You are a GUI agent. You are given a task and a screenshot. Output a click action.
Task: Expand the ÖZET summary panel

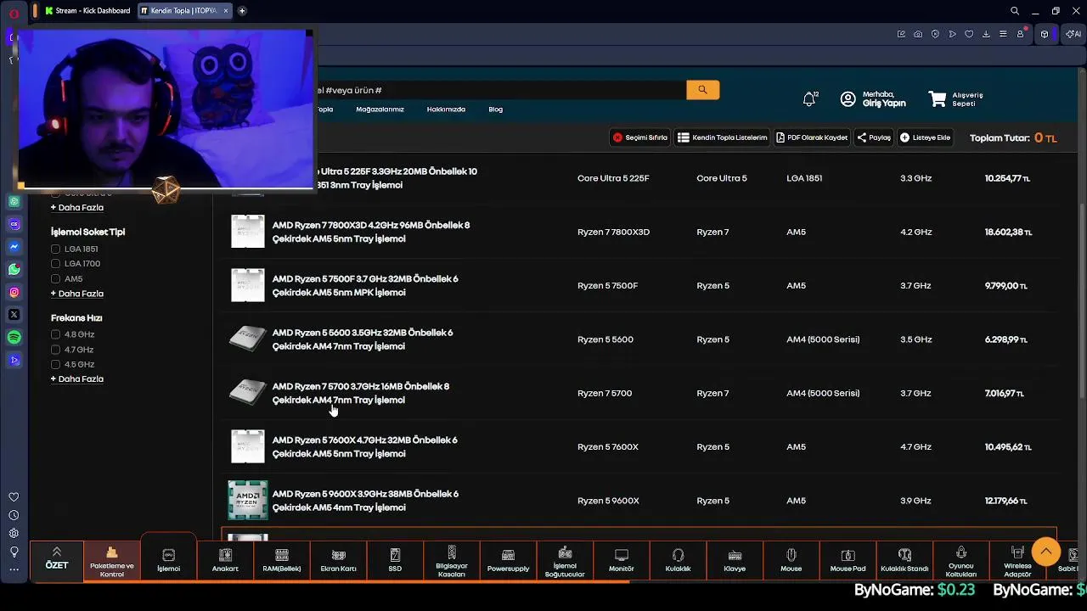point(57,561)
